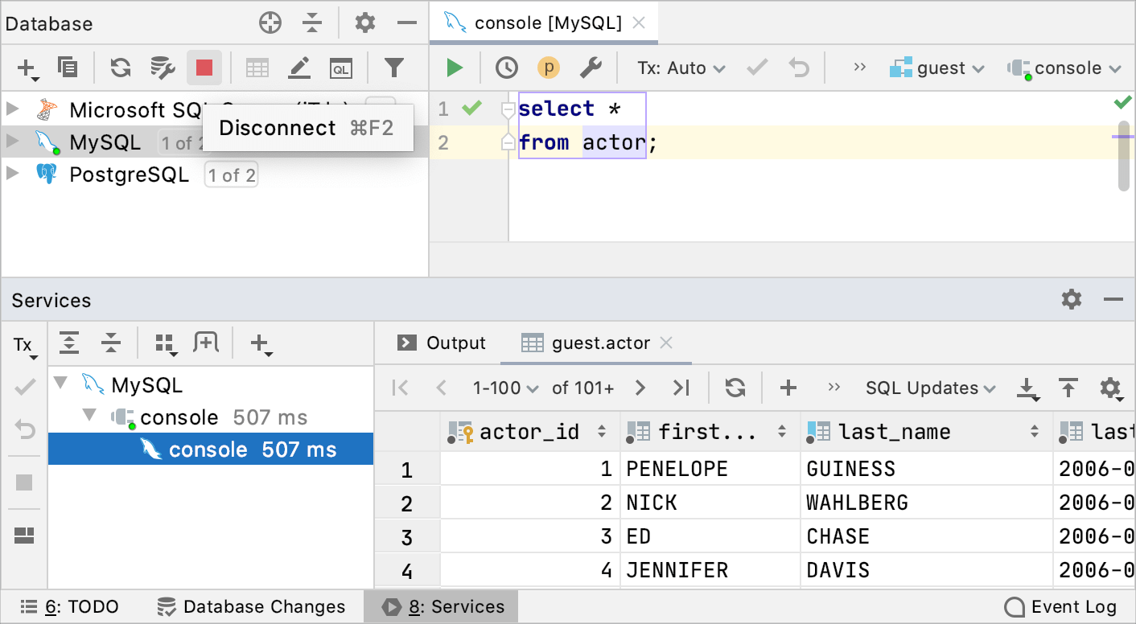Refresh the database tree with sync icon
This screenshot has height=624, width=1136.
[x=120, y=68]
